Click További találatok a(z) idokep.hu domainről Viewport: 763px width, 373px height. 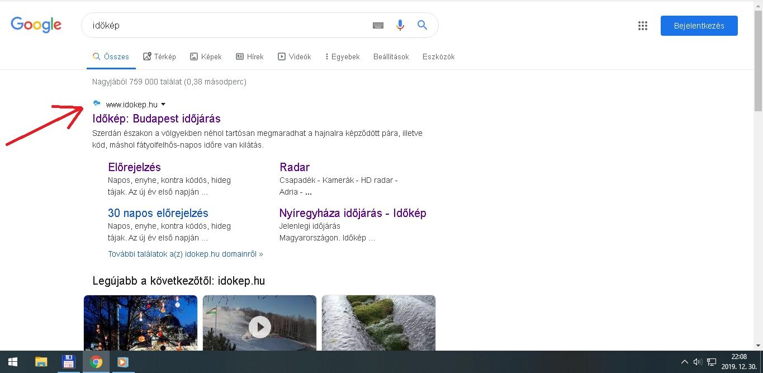pos(185,254)
